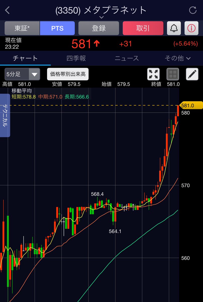Open the ニュース tab

(127, 58)
